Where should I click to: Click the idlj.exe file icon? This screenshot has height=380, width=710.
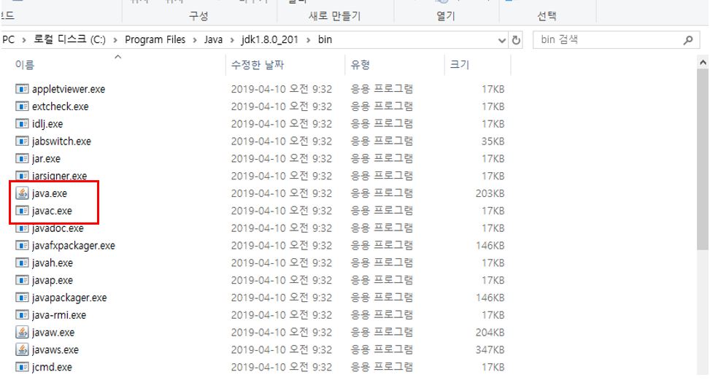[22, 124]
